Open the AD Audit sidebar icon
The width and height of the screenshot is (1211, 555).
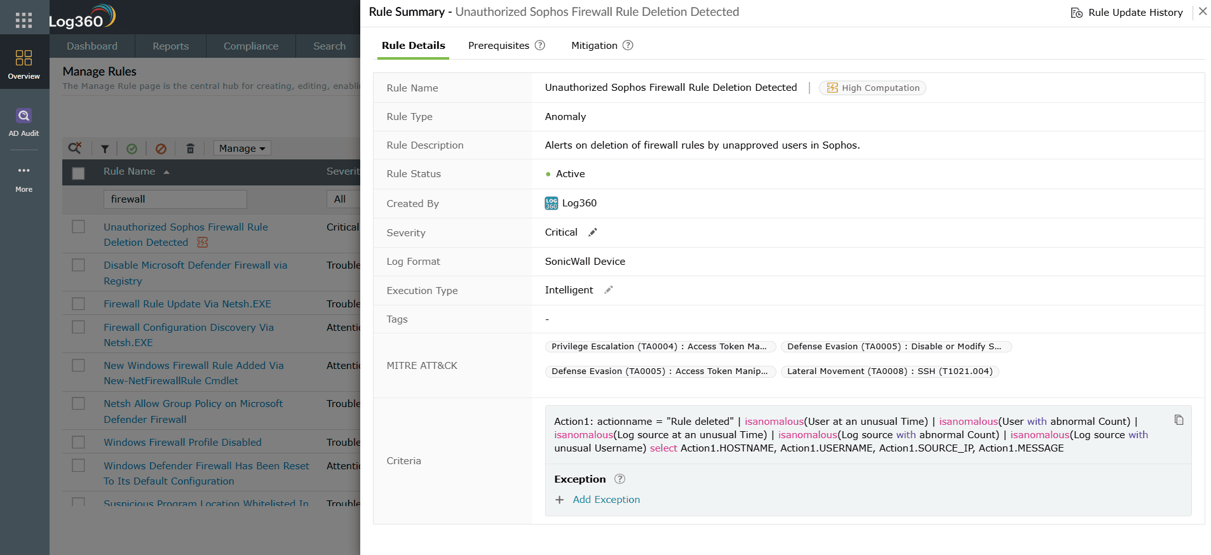24,123
